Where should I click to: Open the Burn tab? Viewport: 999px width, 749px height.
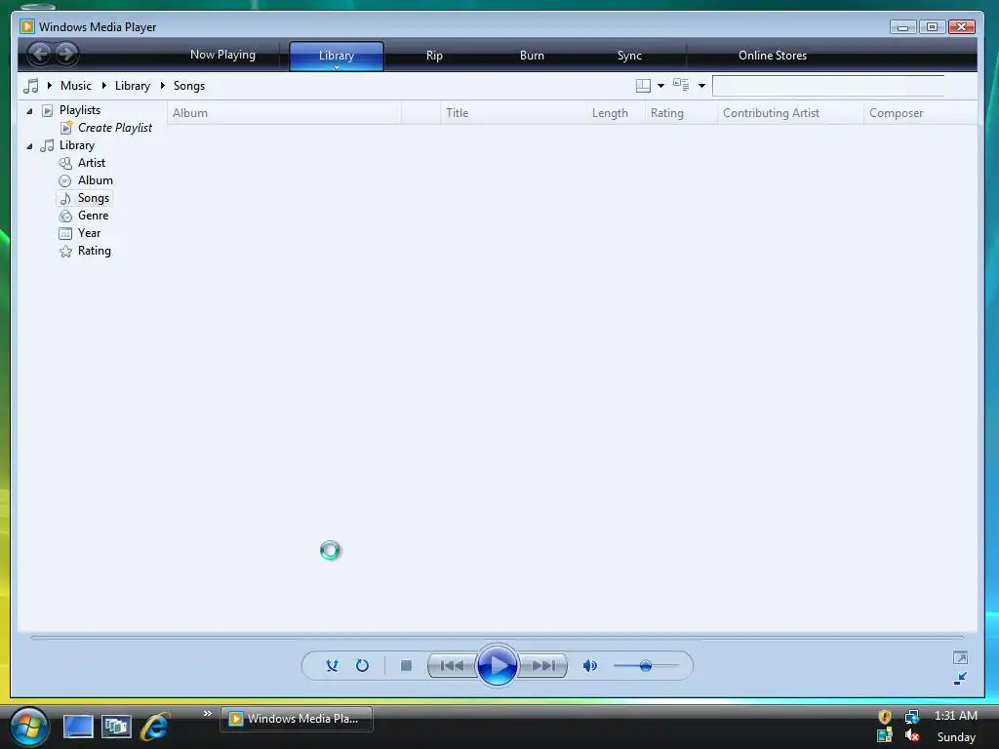532,56
